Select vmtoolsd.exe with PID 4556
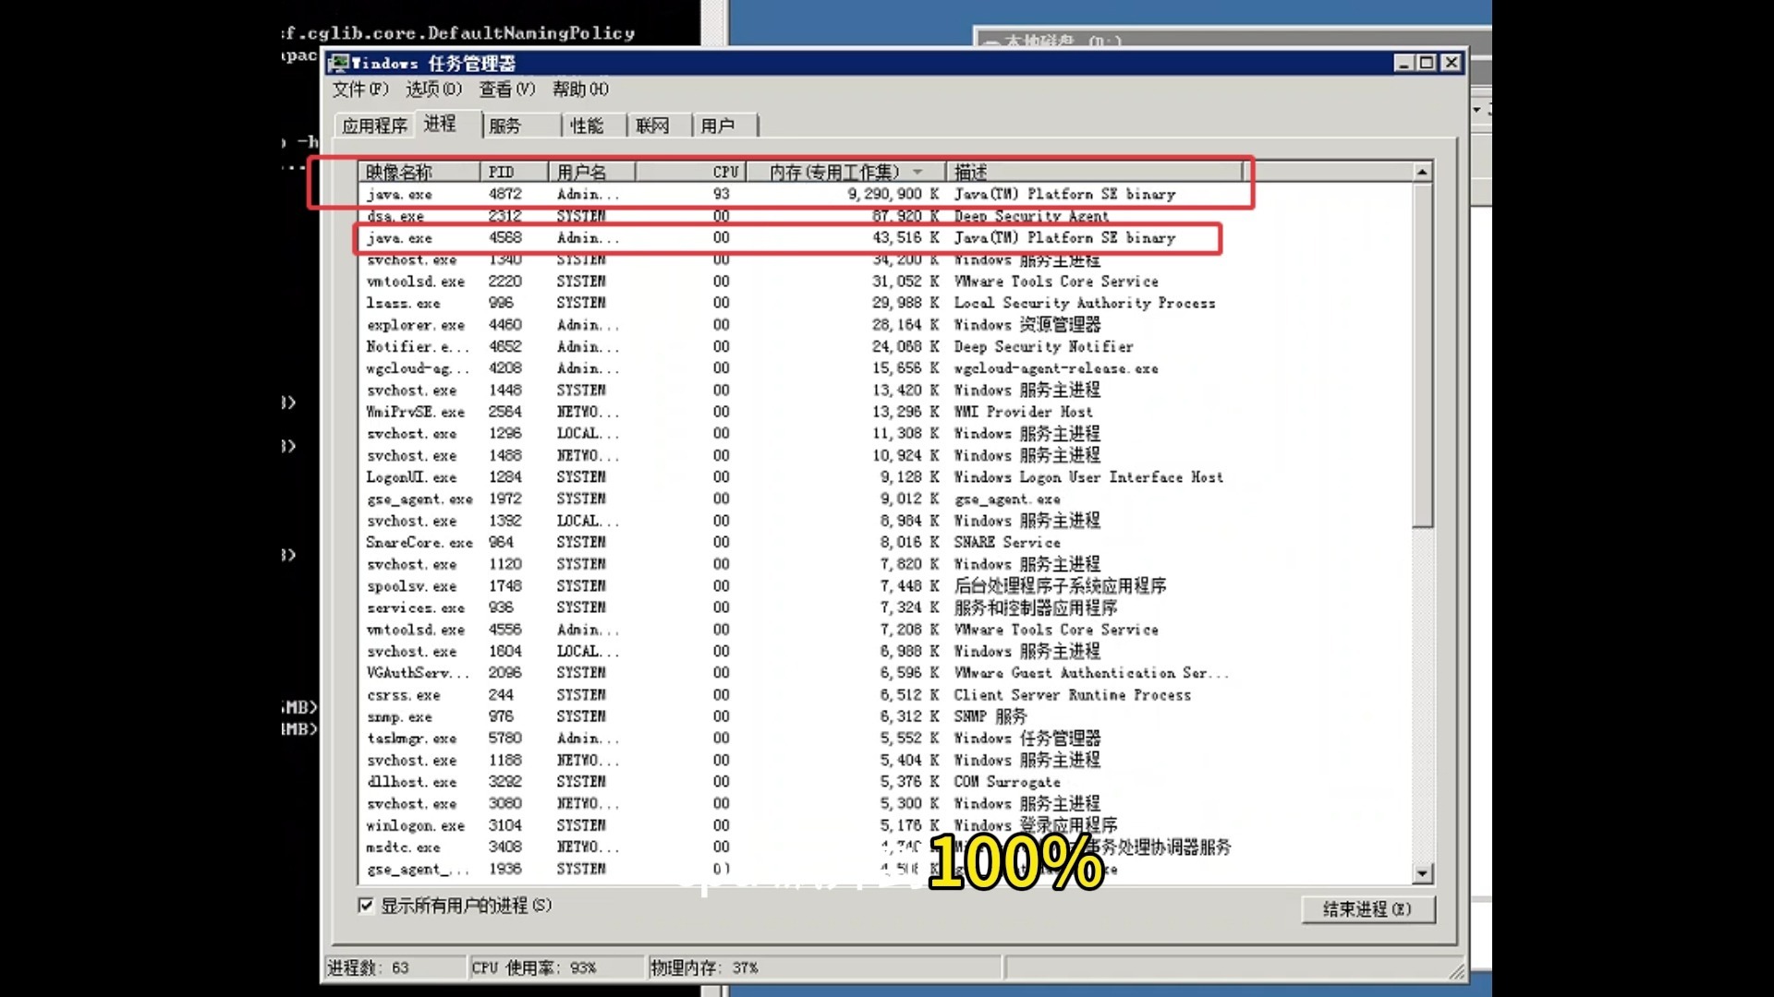Image resolution: width=1774 pixels, height=997 pixels. click(x=802, y=630)
